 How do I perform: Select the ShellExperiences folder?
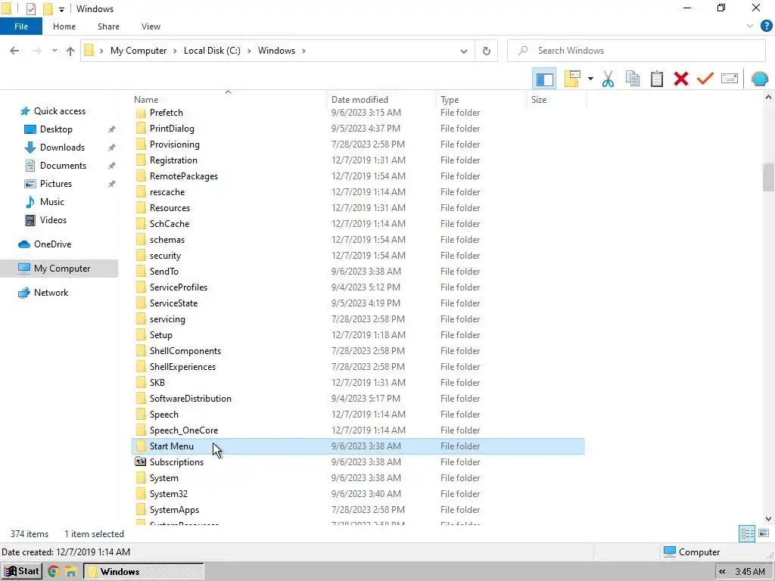click(182, 367)
